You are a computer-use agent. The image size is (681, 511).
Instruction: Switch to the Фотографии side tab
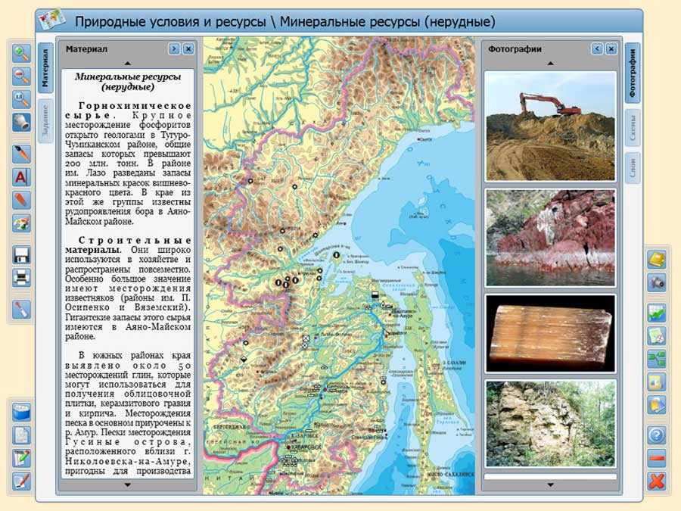tap(633, 73)
